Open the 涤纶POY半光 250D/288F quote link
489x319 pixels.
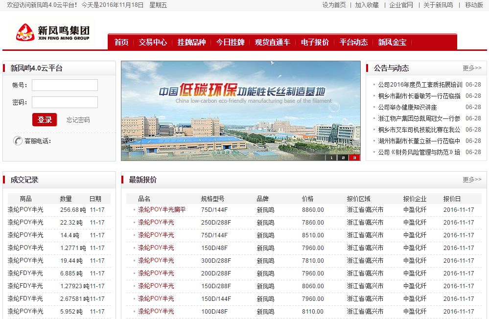click(x=156, y=222)
